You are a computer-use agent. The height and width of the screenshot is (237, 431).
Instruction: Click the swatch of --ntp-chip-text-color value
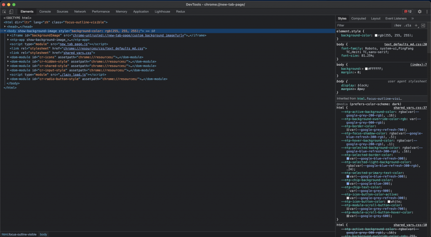[x=348, y=191]
